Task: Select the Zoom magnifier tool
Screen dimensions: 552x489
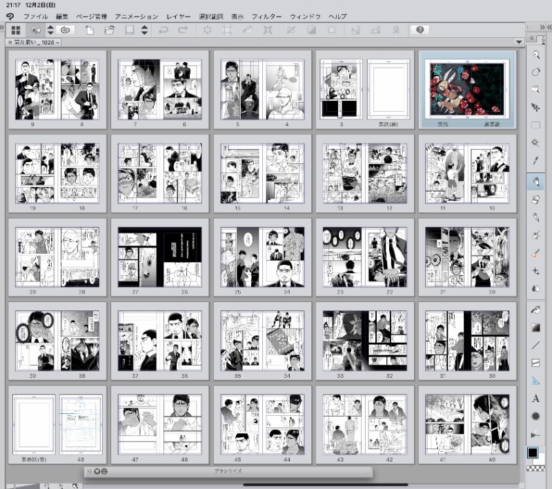Action: coord(535,54)
